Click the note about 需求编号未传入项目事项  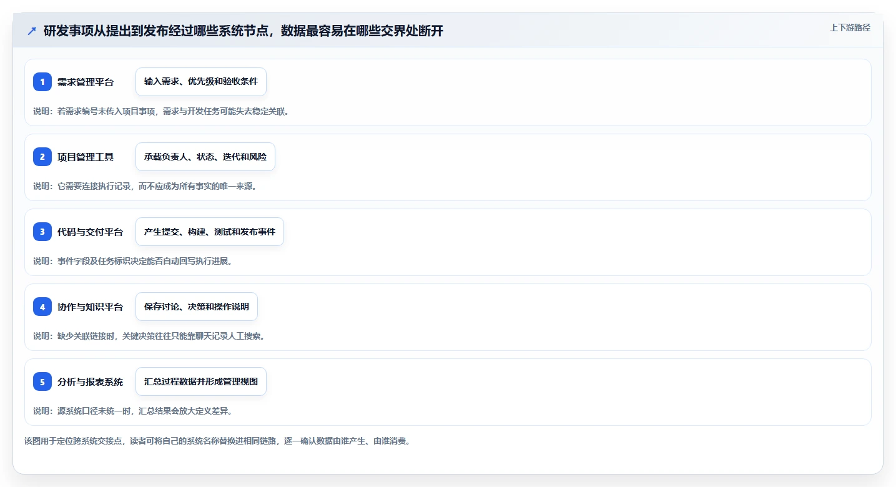(x=161, y=111)
